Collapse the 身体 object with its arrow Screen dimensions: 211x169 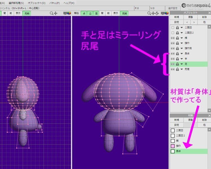[x=182, y=54]
